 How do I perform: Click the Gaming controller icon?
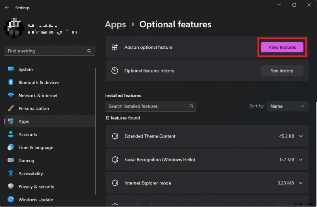[11, 160]
